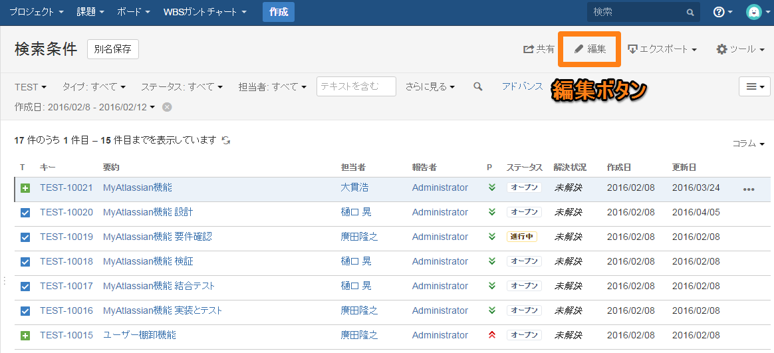Image resolution: width=774 pixels, height=353 pixels.
Task: Open the 担当者: すべて filter dropdown
Action: click(273, 87)
